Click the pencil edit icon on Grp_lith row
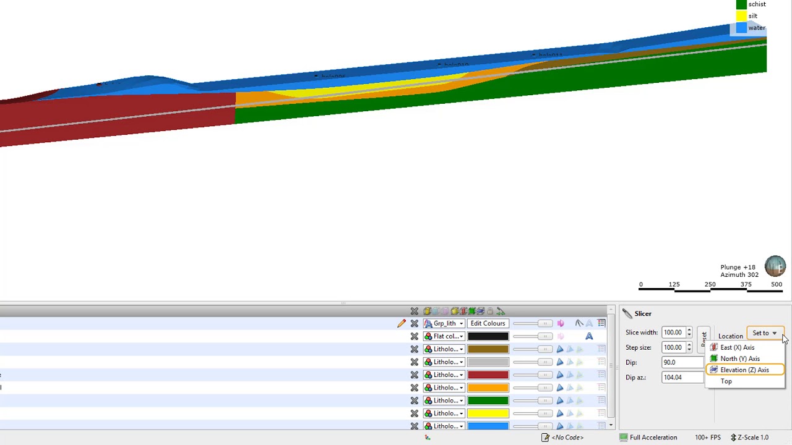This screenshot has width=792, height=445. 402,323
